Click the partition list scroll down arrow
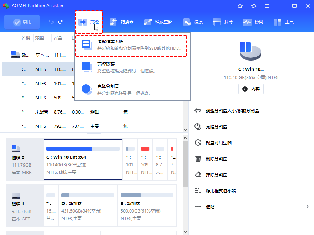This screenshot has width=314, height=235. coord(185,130)
